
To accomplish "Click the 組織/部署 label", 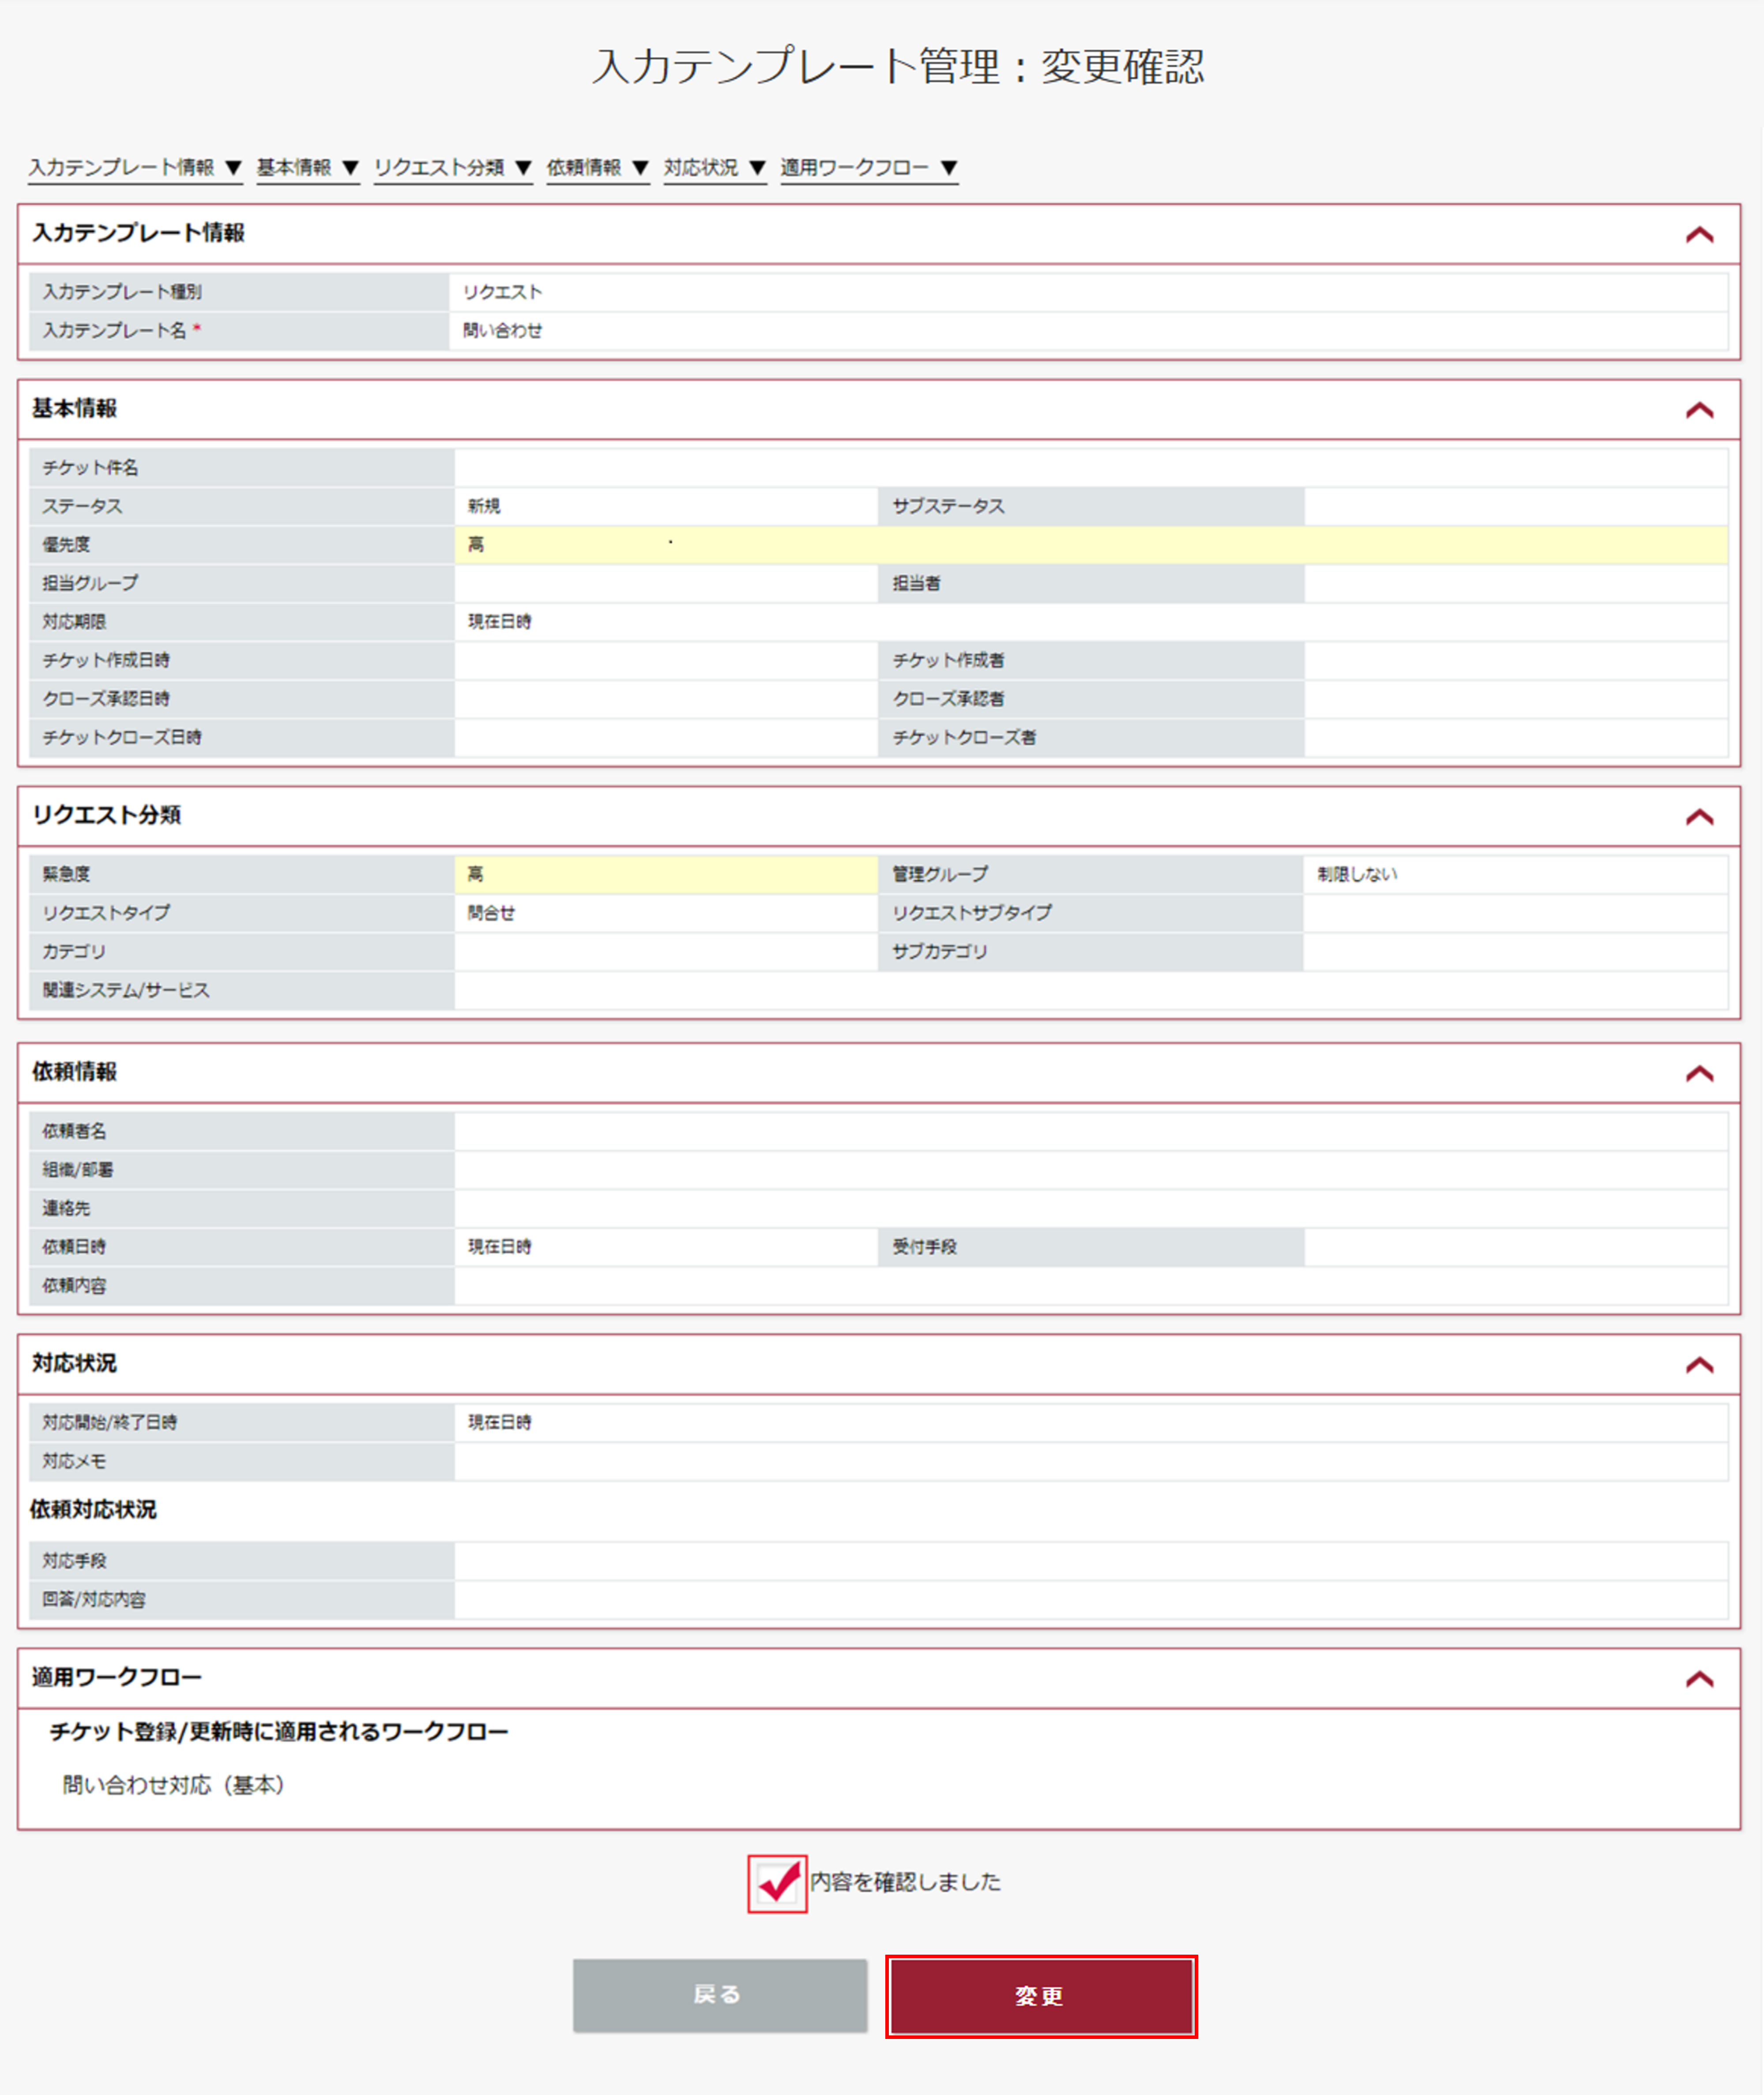I will pyautogui.click(x=78, y=1170).
